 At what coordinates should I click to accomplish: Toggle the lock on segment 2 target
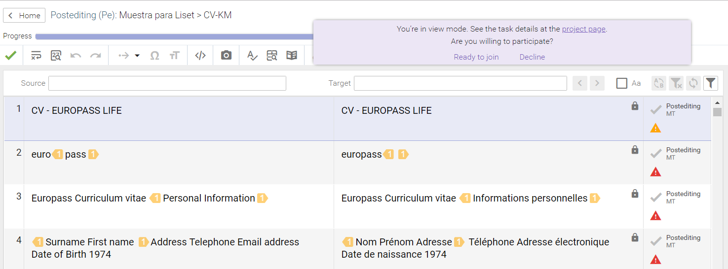pos(635,150)
